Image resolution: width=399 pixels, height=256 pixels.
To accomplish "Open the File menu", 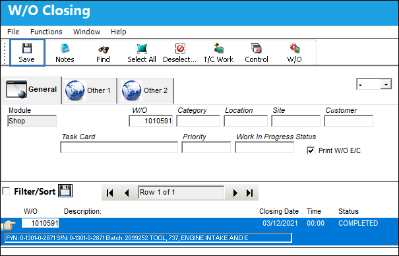I will pyautogui.click(x=13, y=32).
